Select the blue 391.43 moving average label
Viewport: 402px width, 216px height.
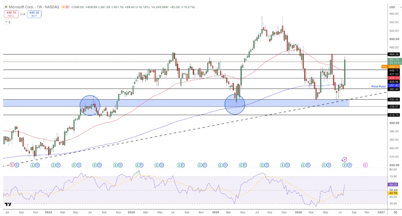pos(393,85)
